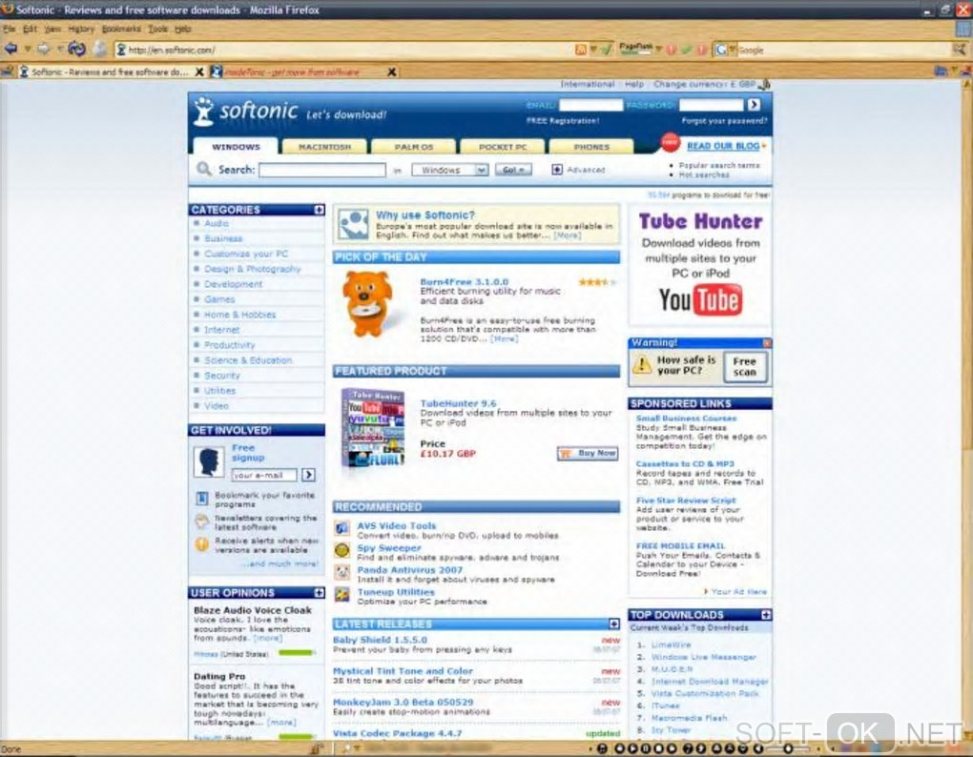Click the your e-mail signup field
Screen dimensions: 973x757
point(264,475)
